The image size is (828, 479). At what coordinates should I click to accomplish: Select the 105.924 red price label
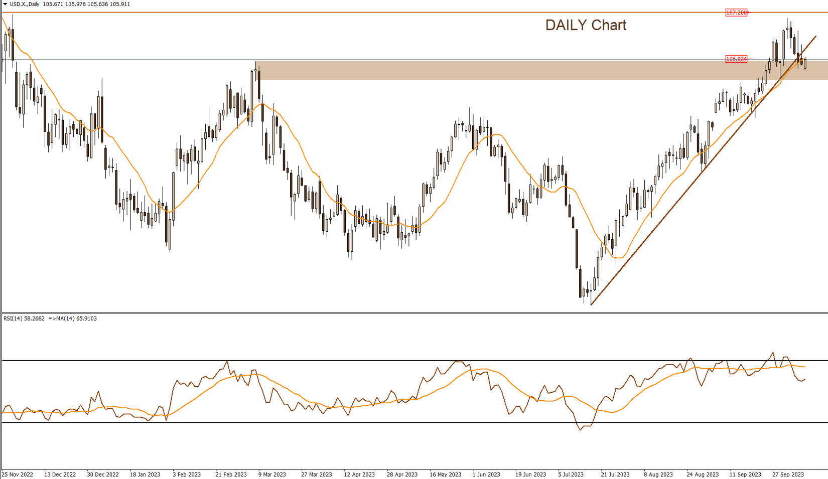[x=736, y=59]
